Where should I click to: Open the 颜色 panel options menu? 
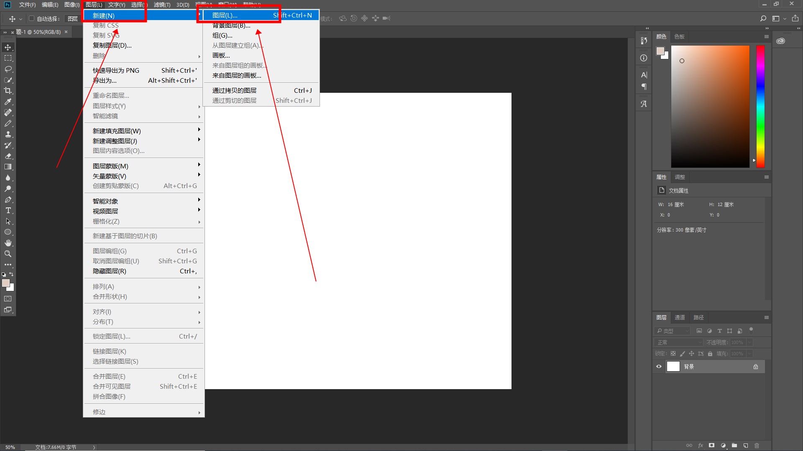(x=766, y=37)
